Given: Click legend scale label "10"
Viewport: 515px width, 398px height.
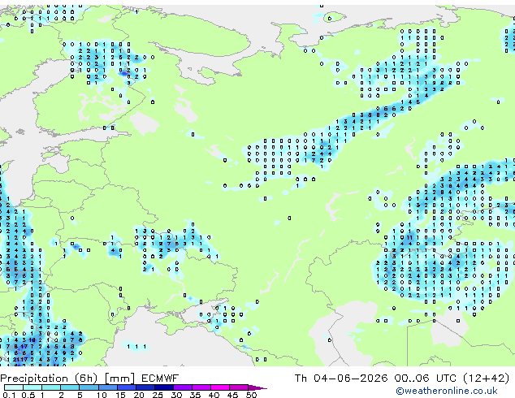Looking at the screenshot, I should pos(102,395).
